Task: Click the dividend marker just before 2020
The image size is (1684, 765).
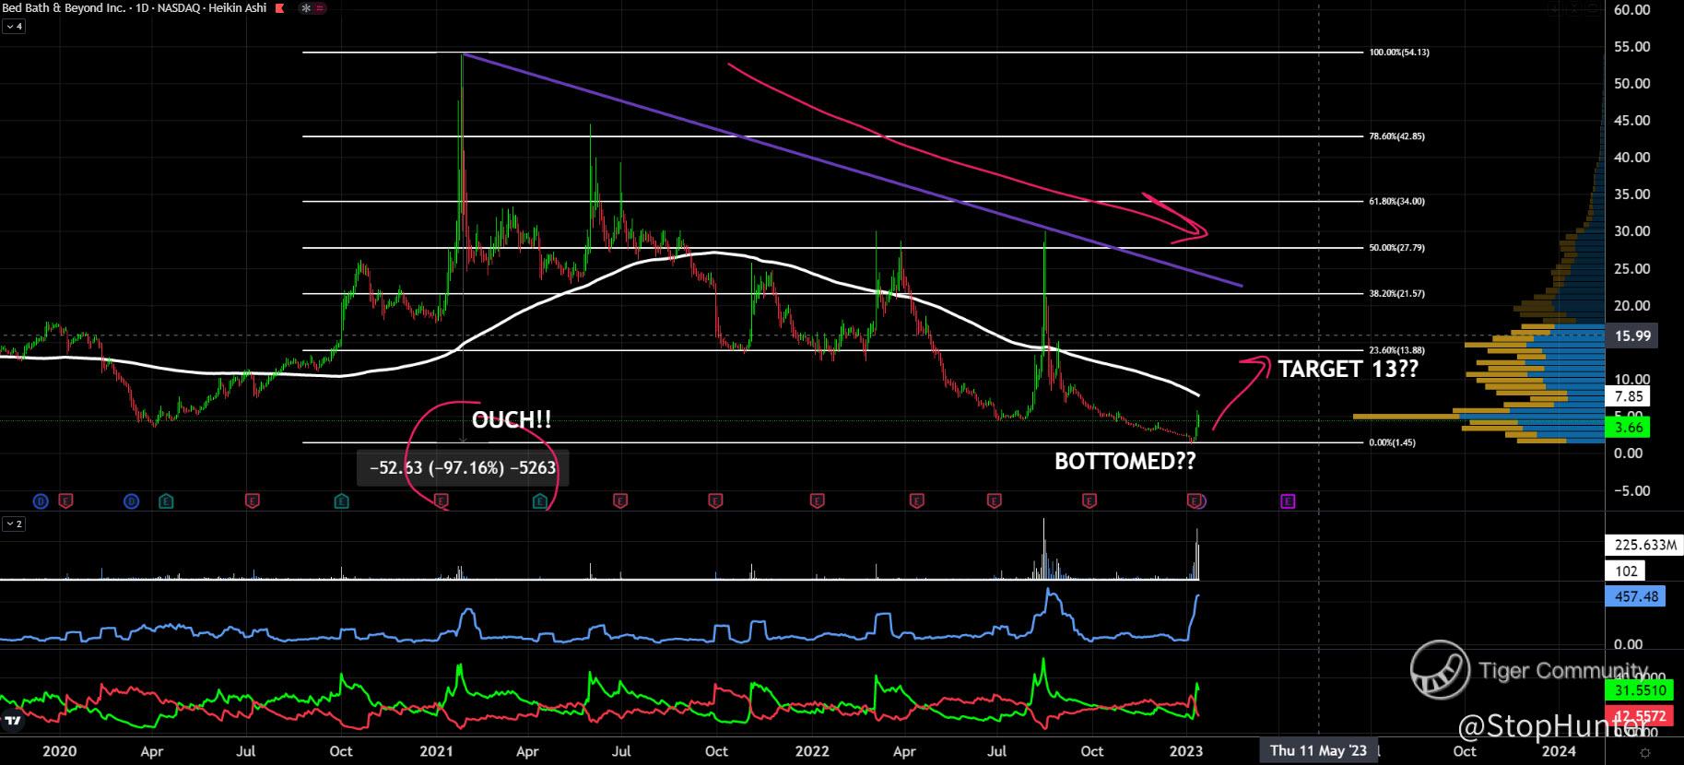Action: (x=41, y=501)
